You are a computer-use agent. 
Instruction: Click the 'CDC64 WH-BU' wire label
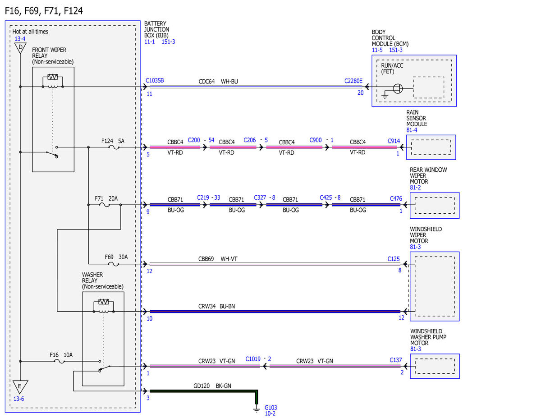(x=218, y=82)
